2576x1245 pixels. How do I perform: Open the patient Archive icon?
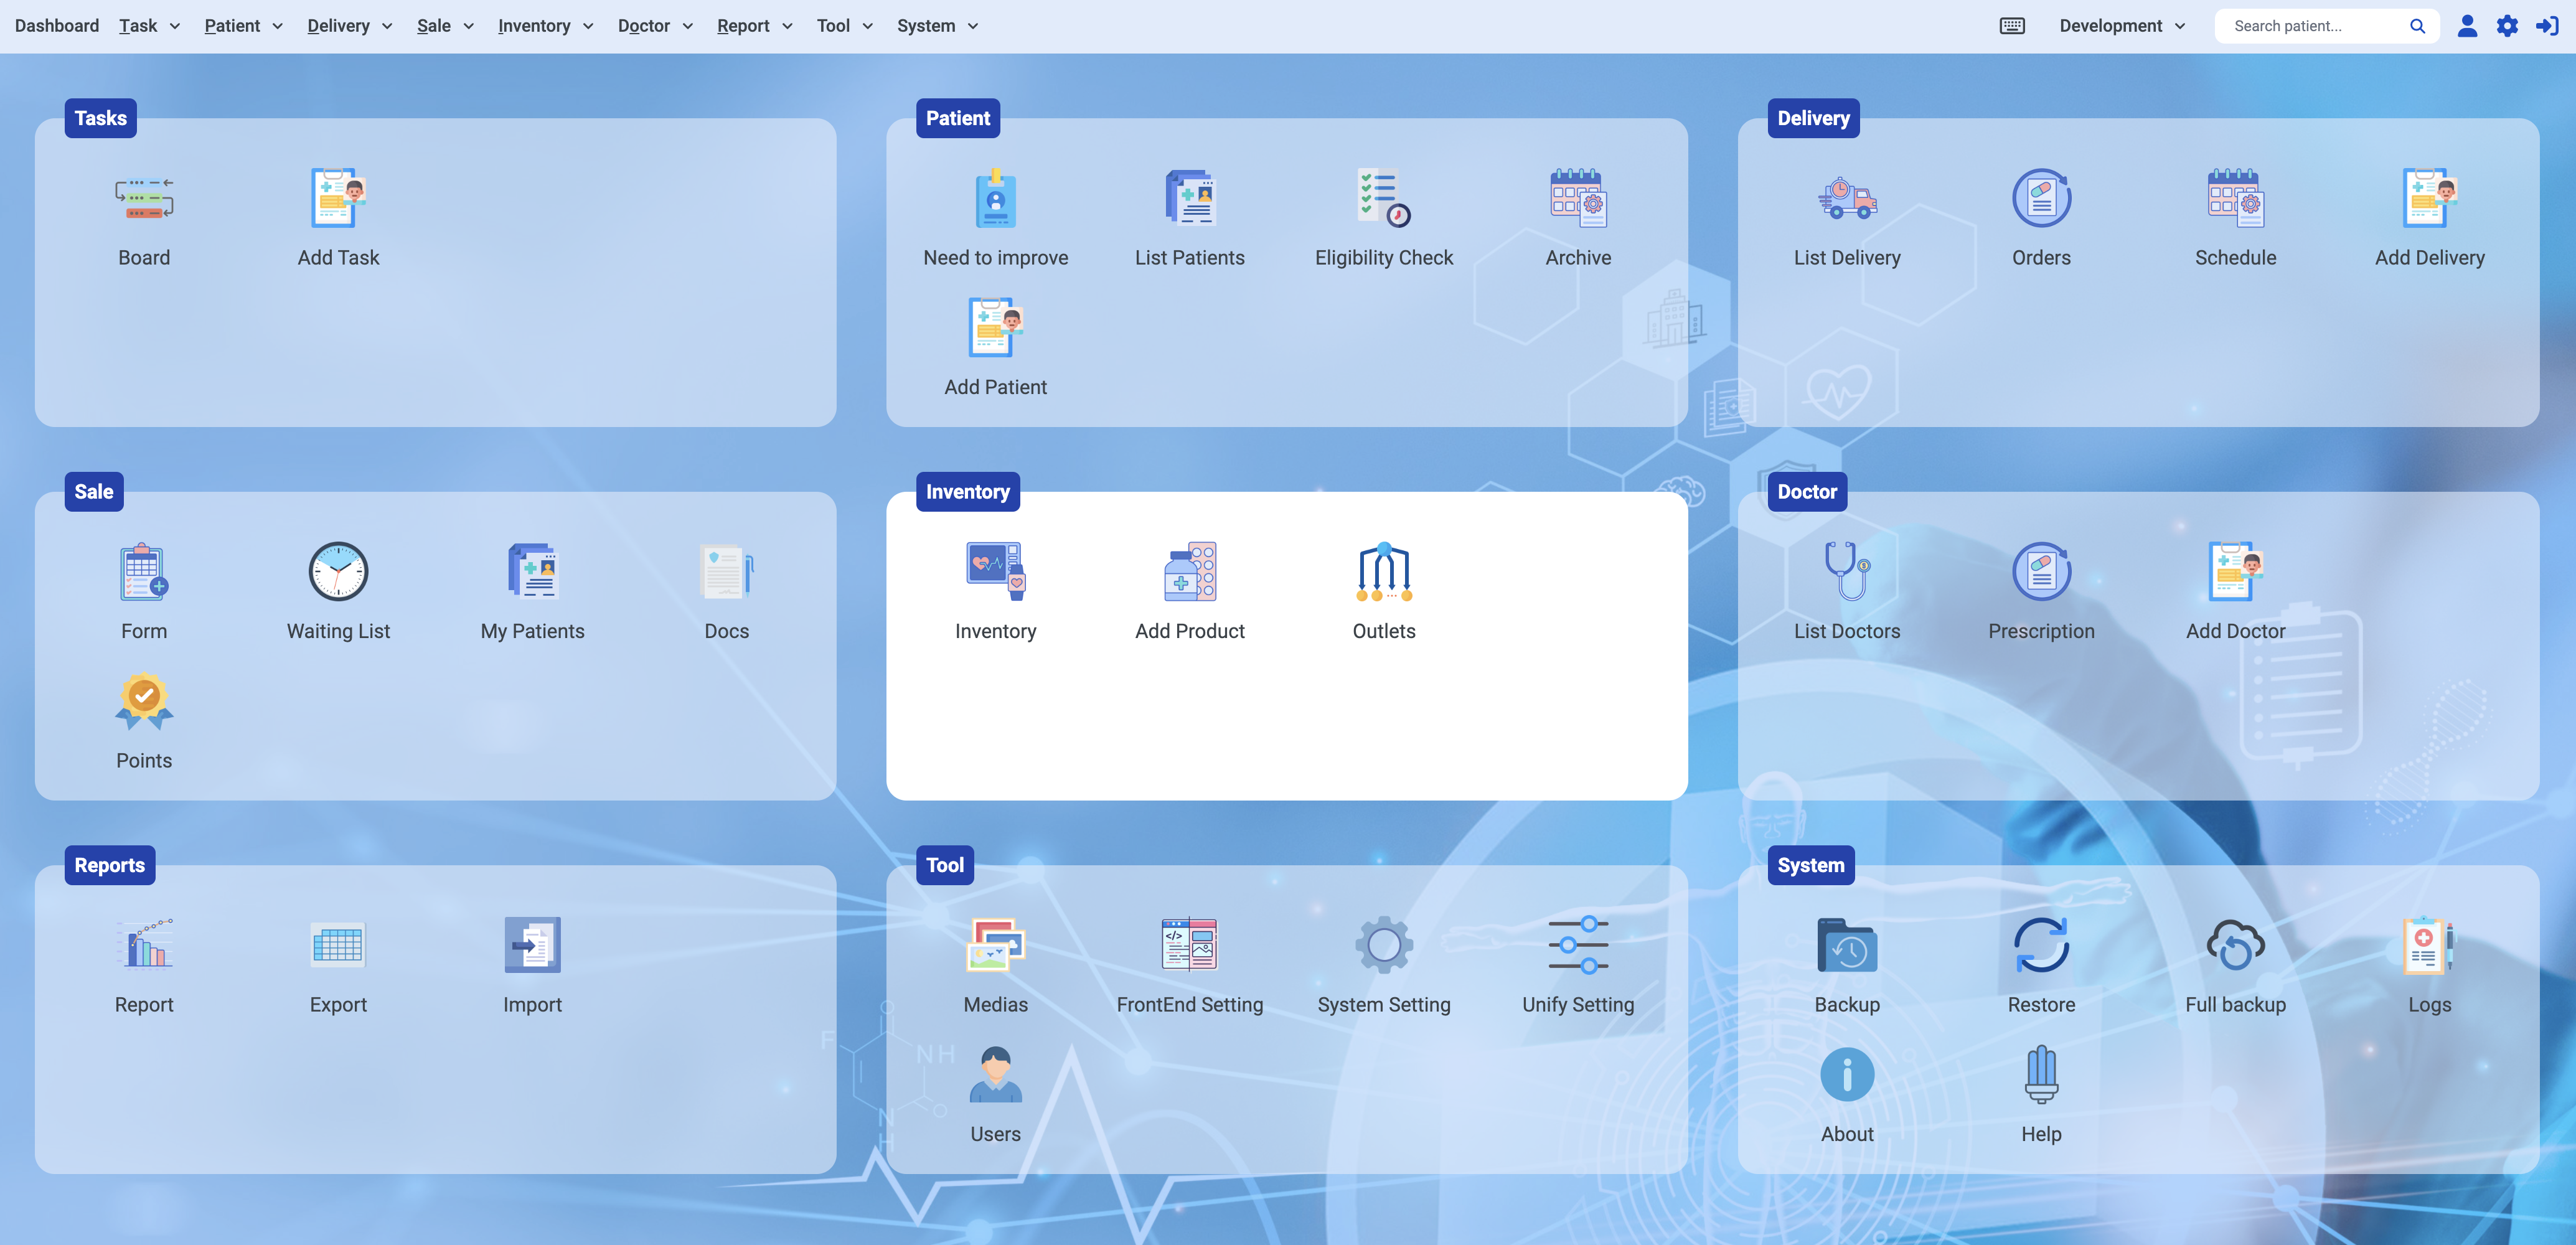pyautogui.click(x=1578, y=198)
